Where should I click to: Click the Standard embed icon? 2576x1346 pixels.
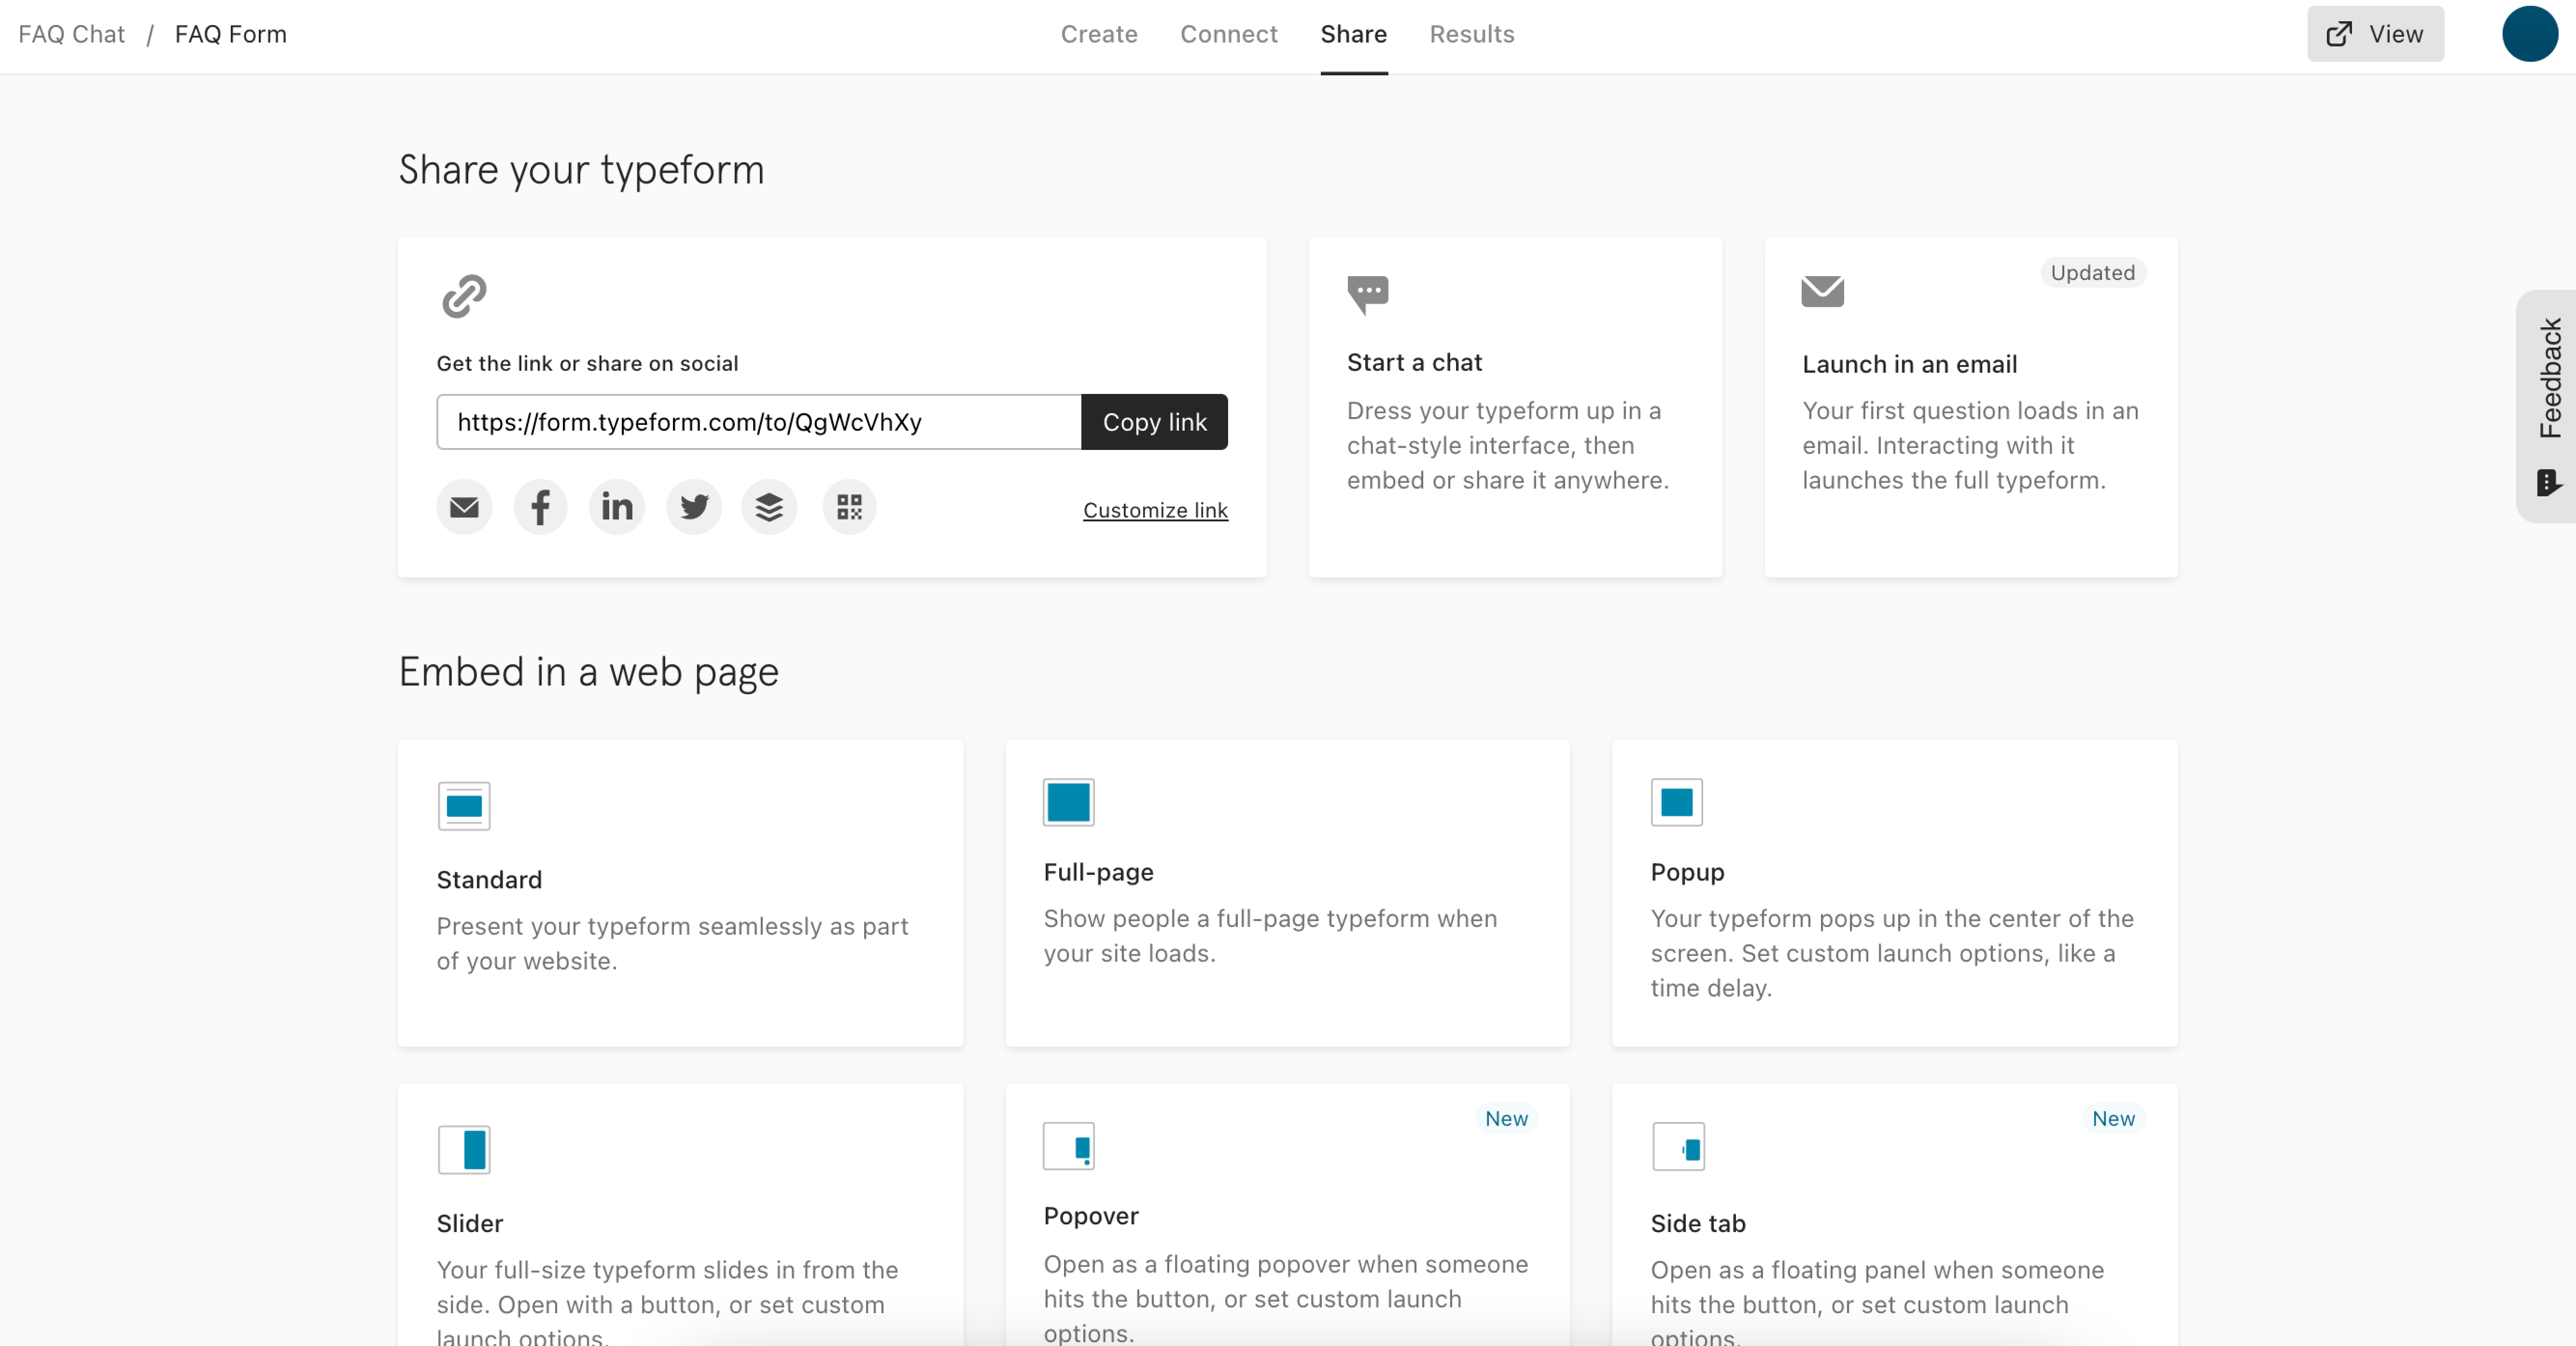click(x=464, y=806)
